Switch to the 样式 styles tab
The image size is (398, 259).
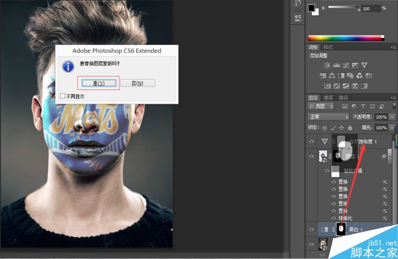(x=328, y=47)
